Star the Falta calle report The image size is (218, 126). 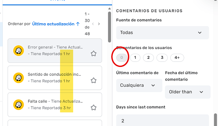tap(94, 107)
